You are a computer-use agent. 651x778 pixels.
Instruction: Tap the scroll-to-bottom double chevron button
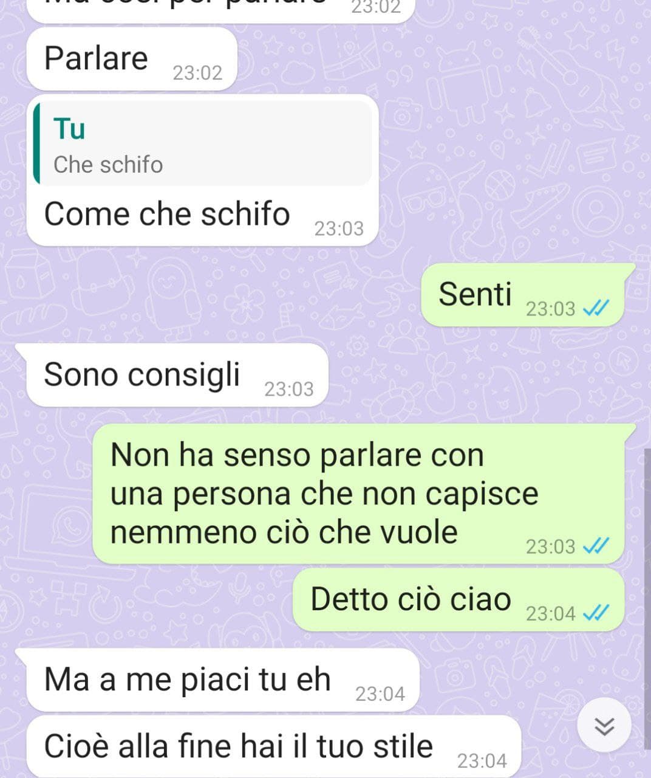pos(604,725)
